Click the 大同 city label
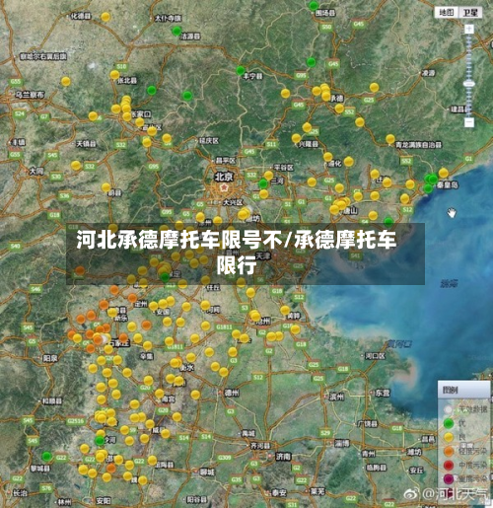Screen dimensions: 493x508 (36, 171)
